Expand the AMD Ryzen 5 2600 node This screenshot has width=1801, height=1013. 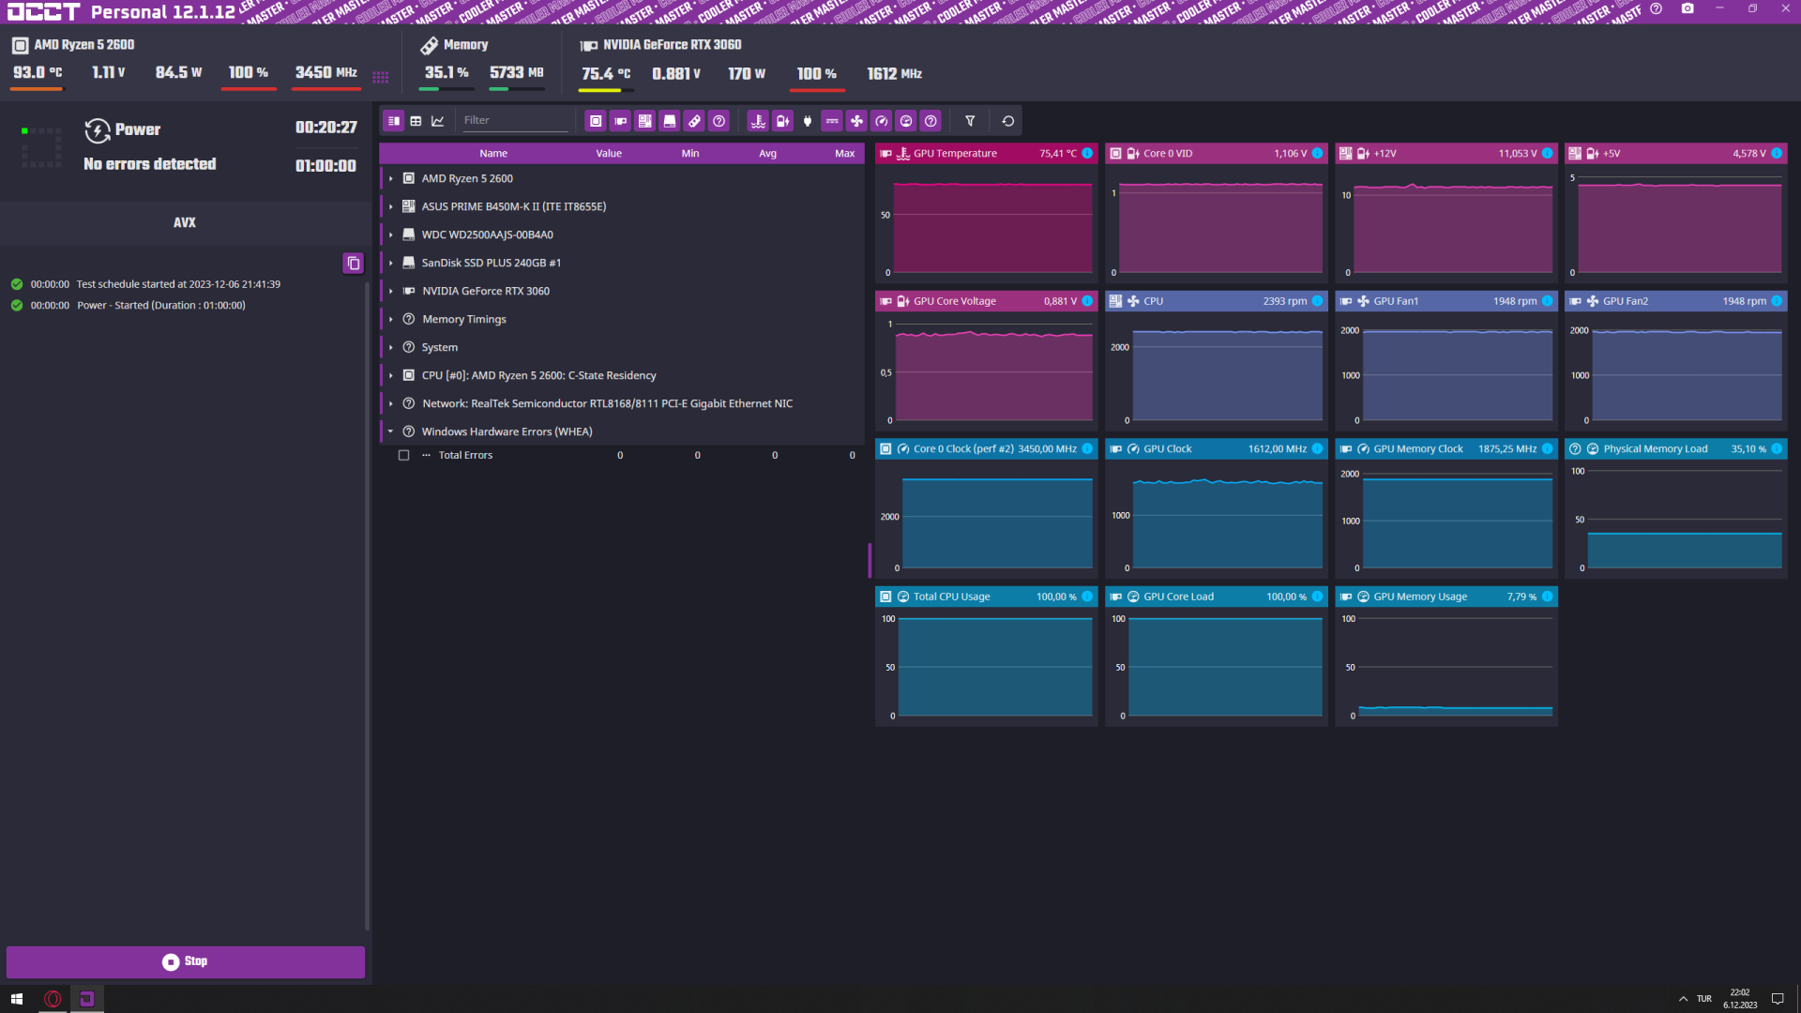coord(391,179)
